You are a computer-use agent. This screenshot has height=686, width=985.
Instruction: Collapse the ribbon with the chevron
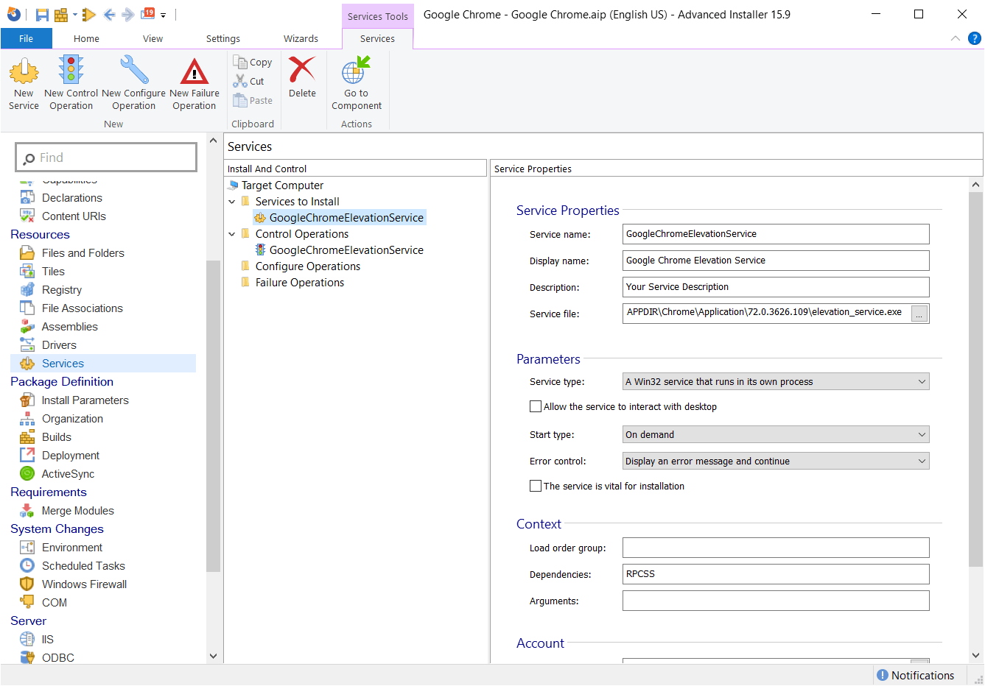[x=956, y=38]
